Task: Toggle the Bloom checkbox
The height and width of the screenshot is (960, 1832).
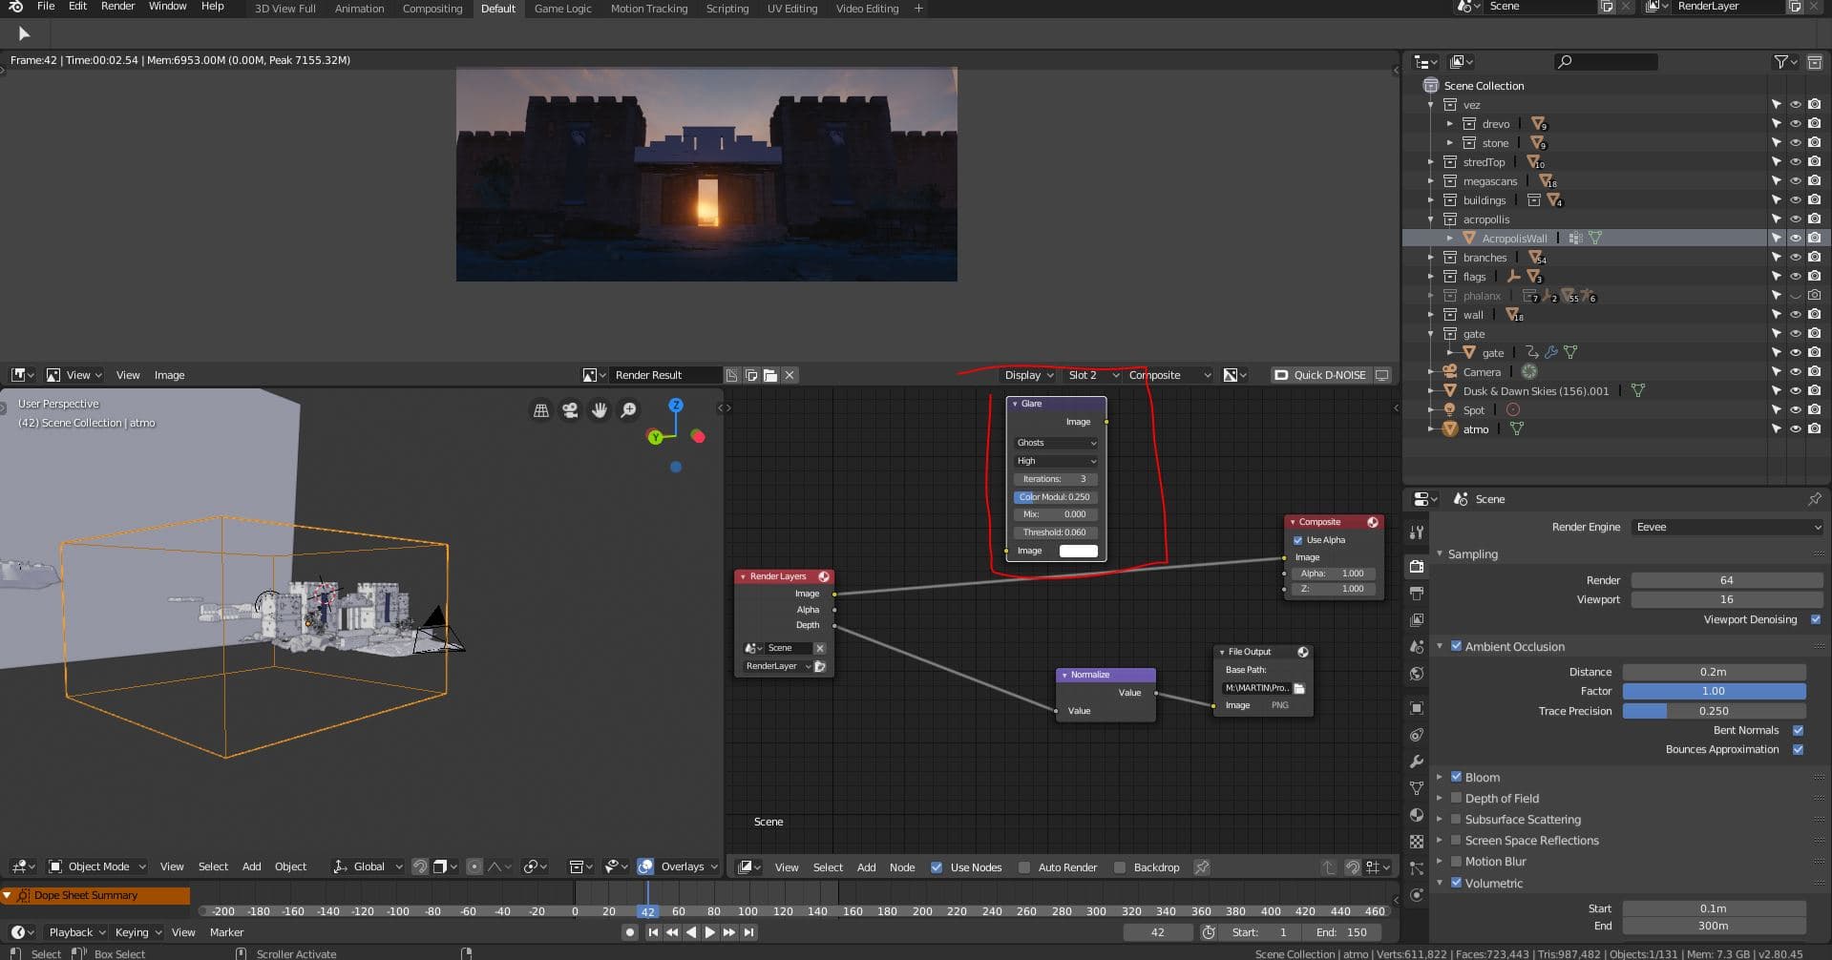Action: pyautogui.click(x=1456, y=777)
